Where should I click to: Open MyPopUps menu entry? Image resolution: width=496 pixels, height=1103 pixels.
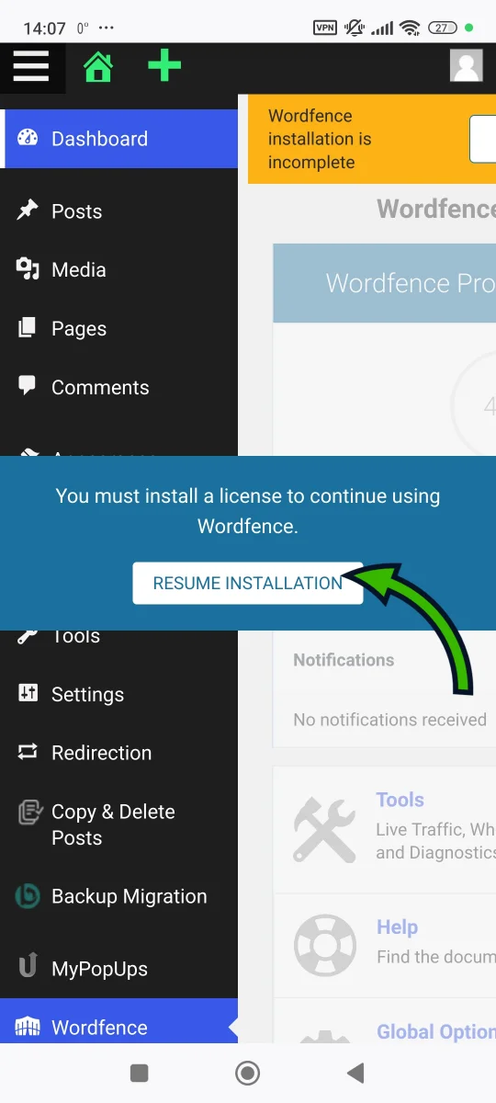pos(119,968)
